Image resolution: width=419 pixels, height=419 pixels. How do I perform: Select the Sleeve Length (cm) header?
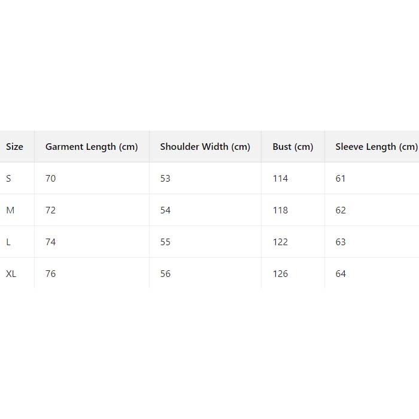tap(376, 147)
